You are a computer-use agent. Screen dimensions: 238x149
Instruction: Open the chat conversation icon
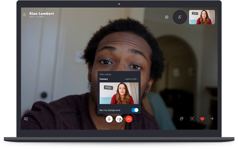[x=26, y=119]
